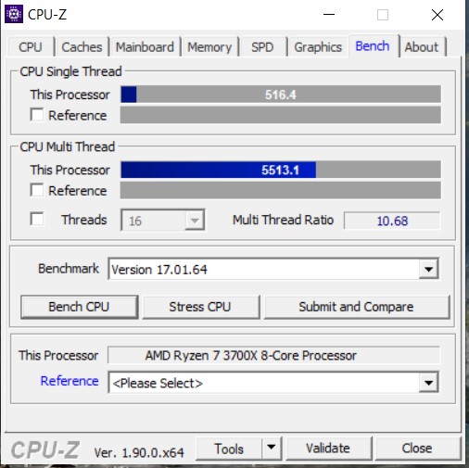Click the blue Reference link

click(70, 381)
